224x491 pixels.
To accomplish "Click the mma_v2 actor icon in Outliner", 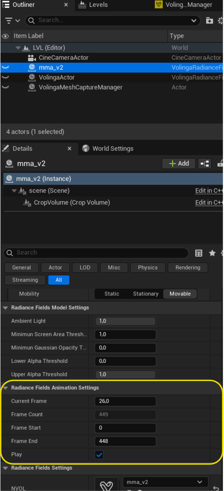I will pyautogui.click(x=32, y=67).
